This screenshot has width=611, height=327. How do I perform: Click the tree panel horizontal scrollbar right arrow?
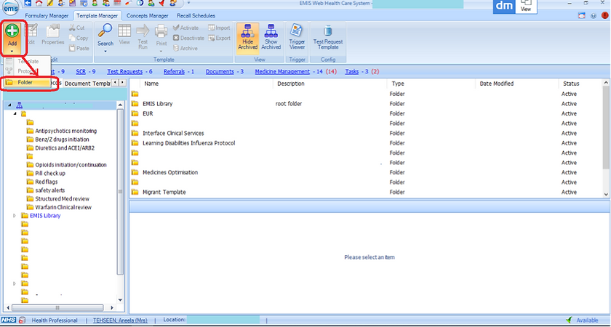(x=112, y=307)
